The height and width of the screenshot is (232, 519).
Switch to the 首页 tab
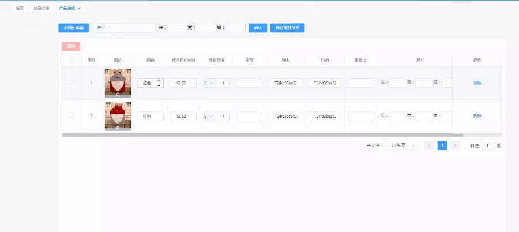tap(20, 8)
